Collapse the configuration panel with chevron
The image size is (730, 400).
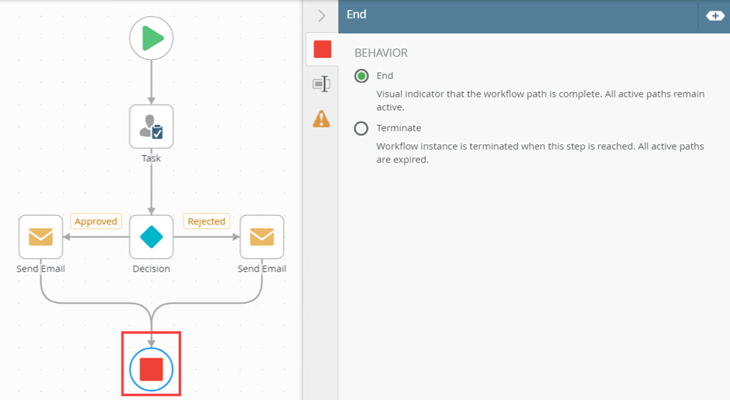[x=321, y=16]
